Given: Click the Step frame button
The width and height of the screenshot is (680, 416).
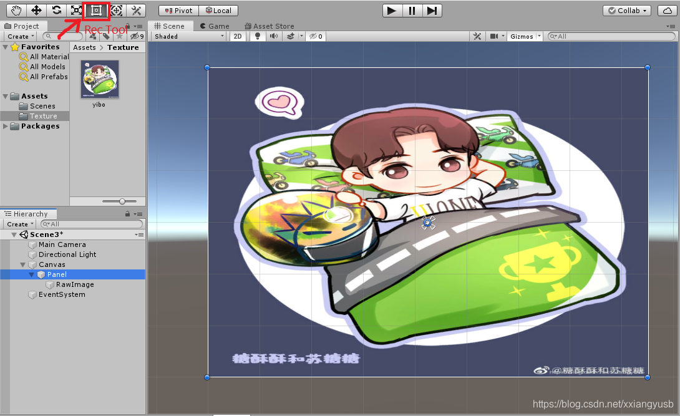Looking at the screenshot, I should tap(432, 11).
